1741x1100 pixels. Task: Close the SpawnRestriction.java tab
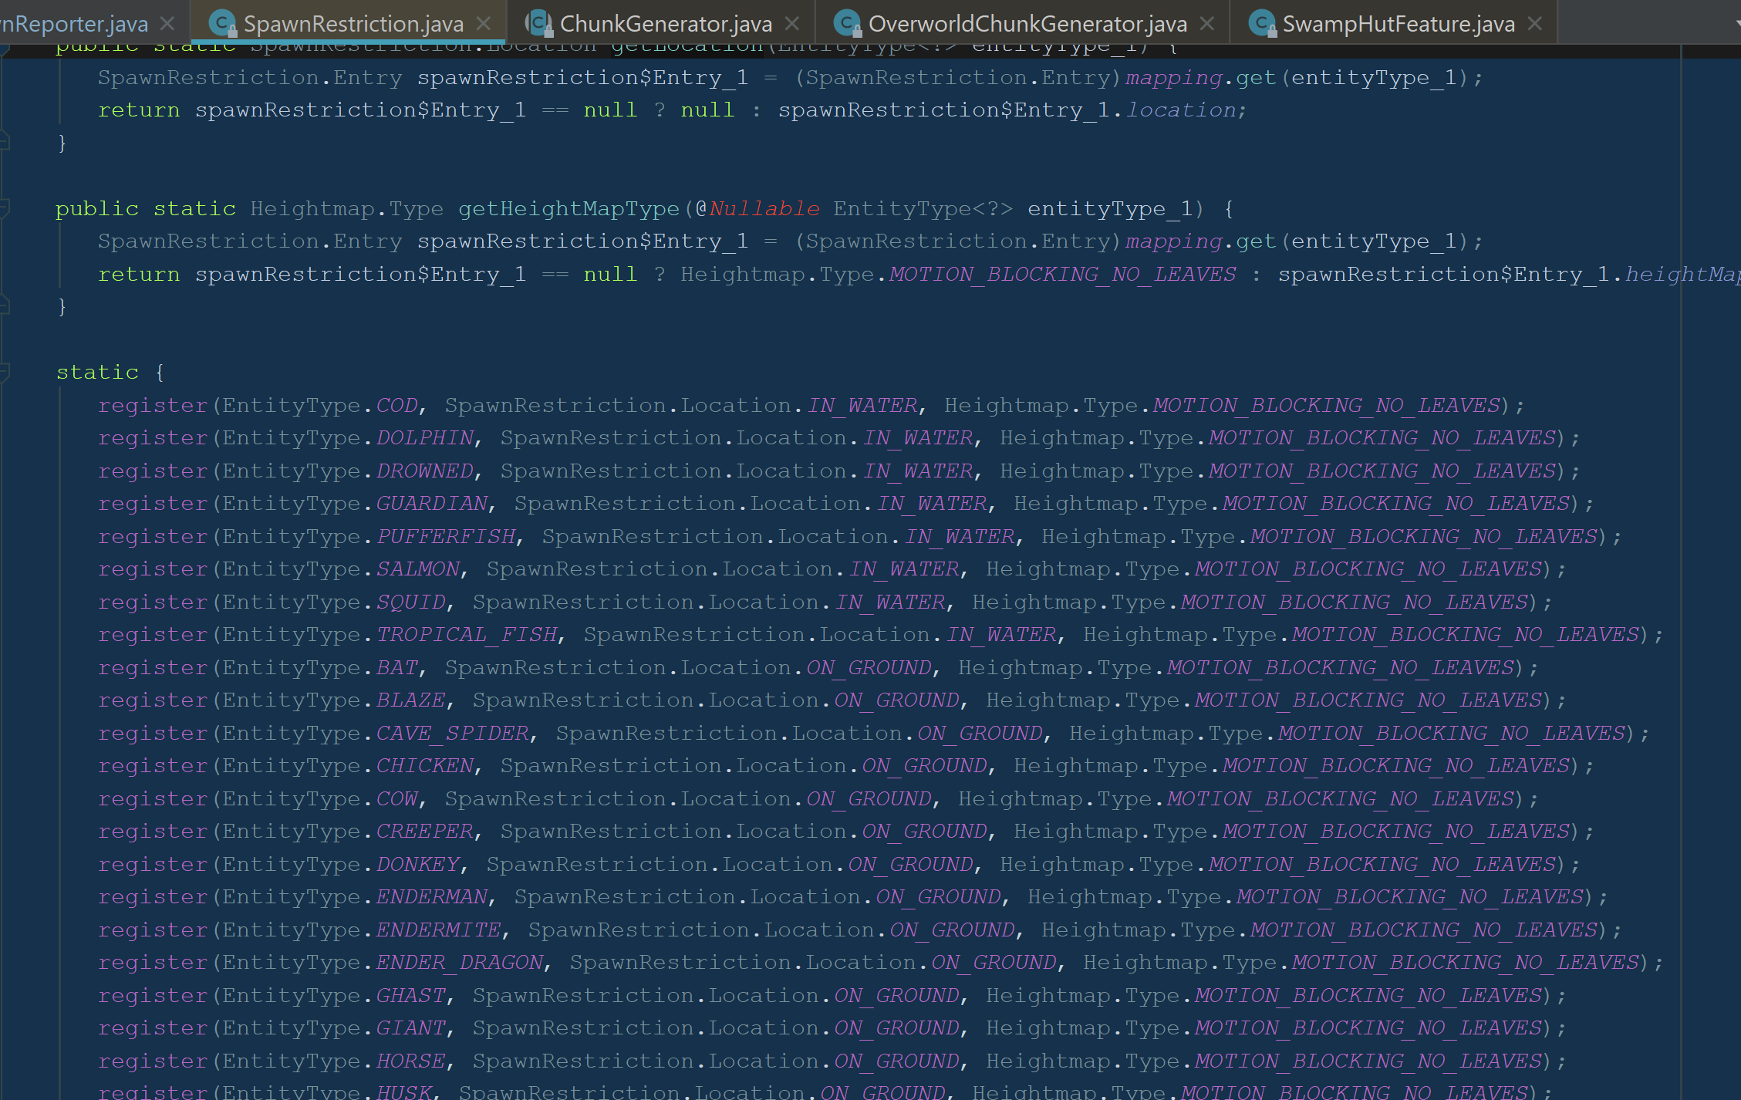pos(484,23)
